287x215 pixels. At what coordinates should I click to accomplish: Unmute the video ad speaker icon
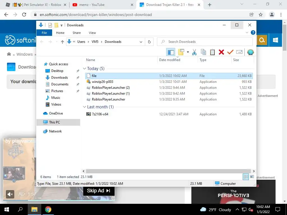pos(10,194)
